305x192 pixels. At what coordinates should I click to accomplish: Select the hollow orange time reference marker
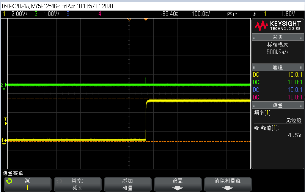tap(129, 19)
